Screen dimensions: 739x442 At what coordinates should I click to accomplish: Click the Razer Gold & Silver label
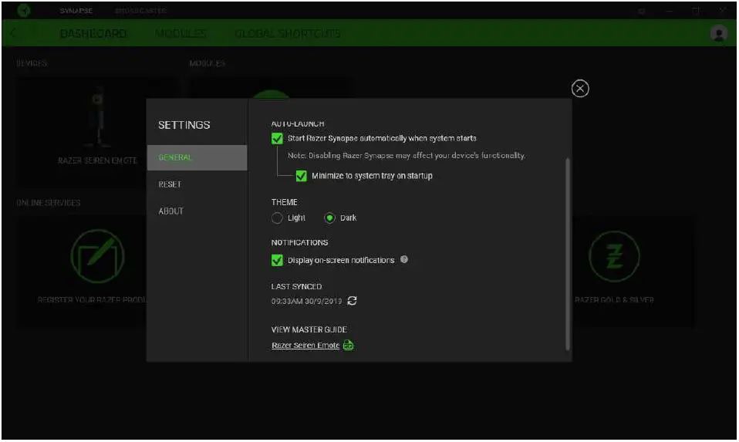(x=614, y=300)
